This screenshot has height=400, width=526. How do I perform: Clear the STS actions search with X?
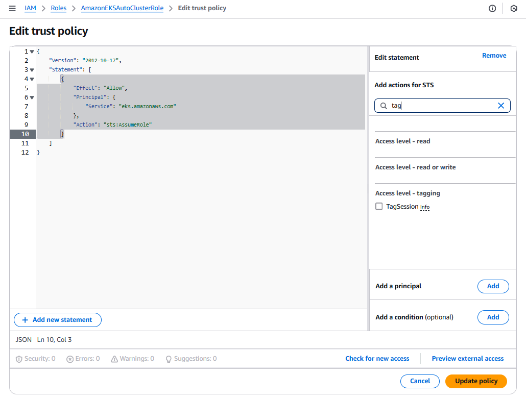501,106
